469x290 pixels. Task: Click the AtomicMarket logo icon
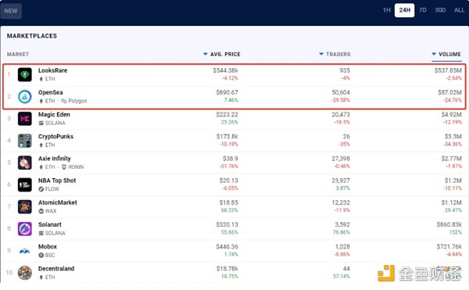coord(25,207)
